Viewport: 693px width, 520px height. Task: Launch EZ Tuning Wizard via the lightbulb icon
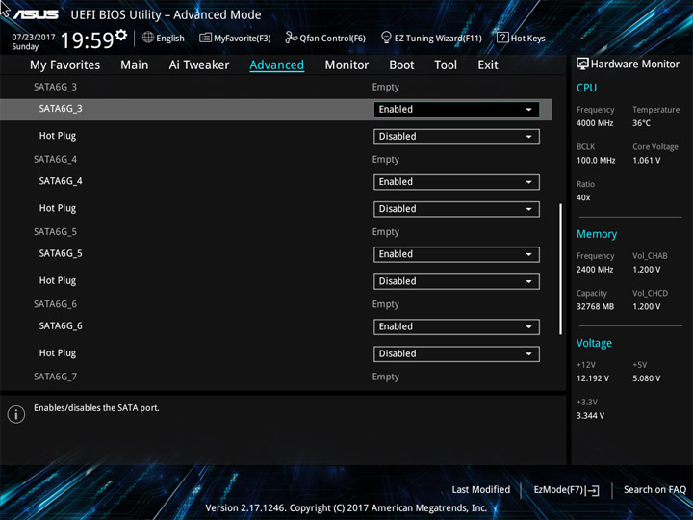pyautogui.click(x=386, y=38)
